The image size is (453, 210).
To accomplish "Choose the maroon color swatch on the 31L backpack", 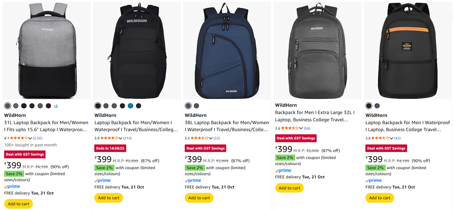I will point(48,106).
